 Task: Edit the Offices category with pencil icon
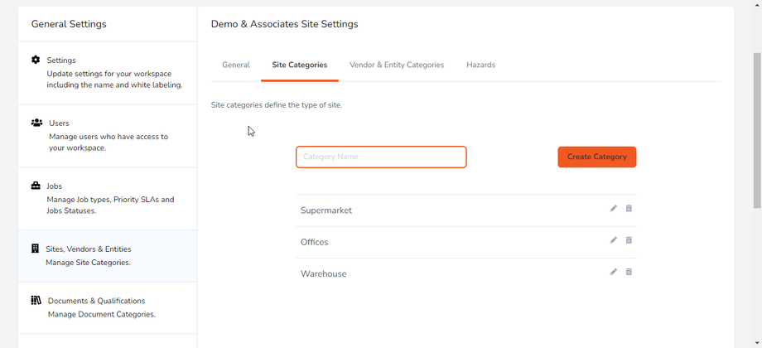(x=614, y=240)
